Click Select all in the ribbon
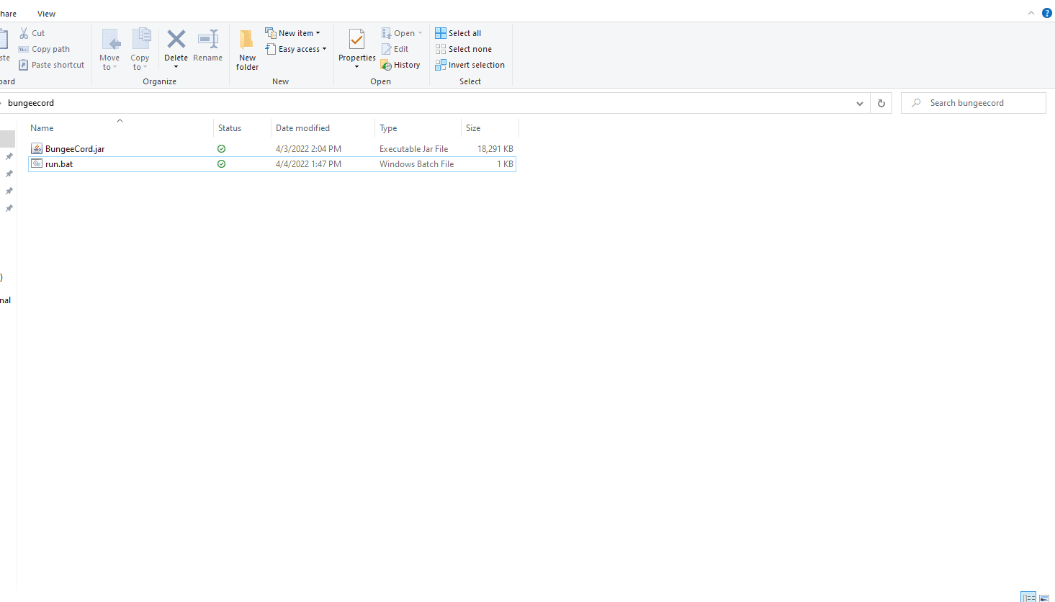The image size is (1055, 602). [x=458, y=33]
